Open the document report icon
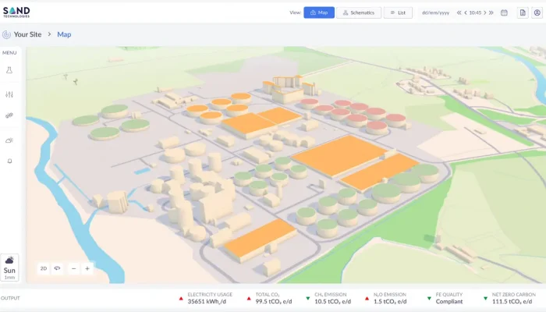Screen dimensions: 546x312 [523, 12]
